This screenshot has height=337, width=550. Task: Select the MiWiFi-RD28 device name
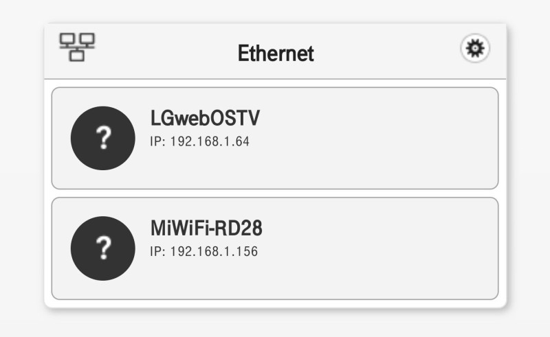[x=206, y=229]
